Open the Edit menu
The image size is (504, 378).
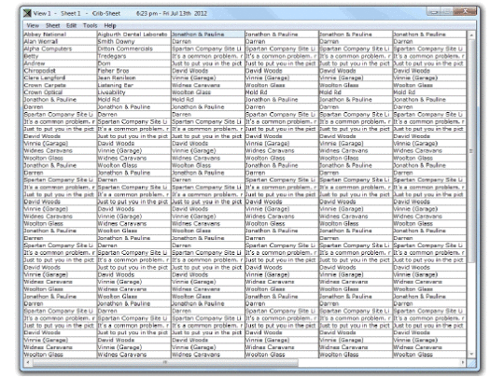71,25
